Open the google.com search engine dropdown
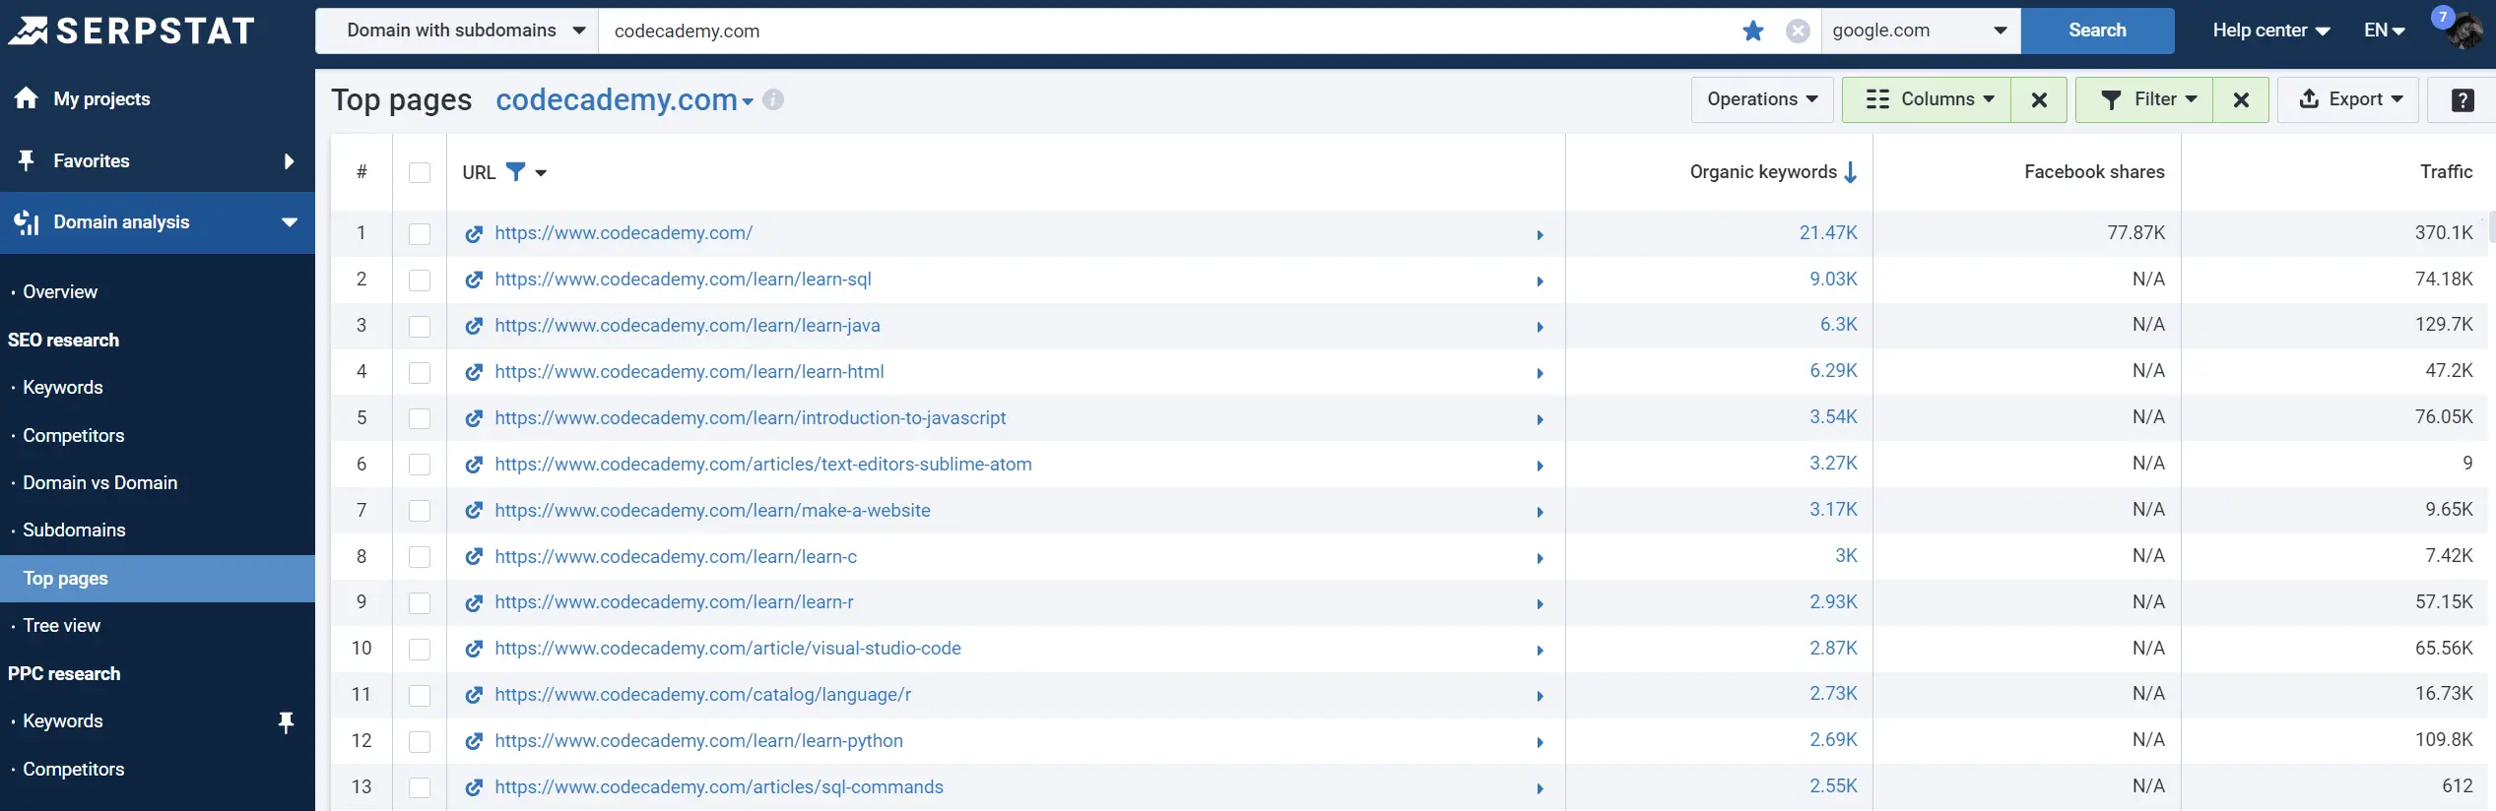Viewport: 2496px width, 811px height. [1920, 31]
